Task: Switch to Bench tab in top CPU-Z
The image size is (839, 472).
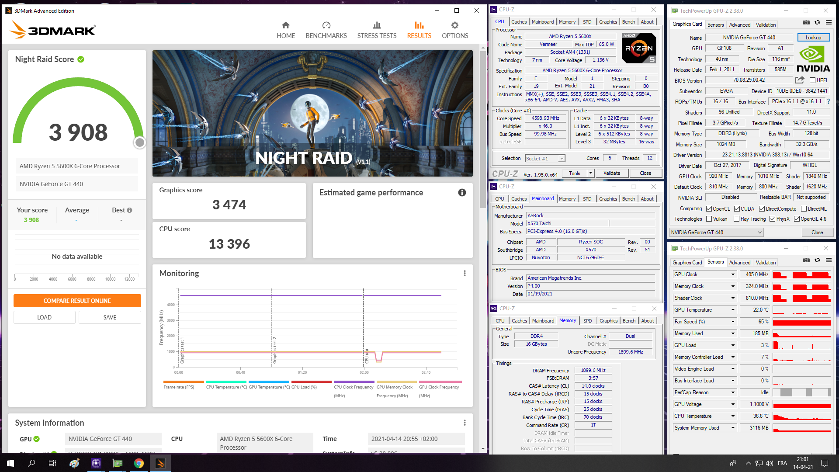Action: tap(628, 22)
